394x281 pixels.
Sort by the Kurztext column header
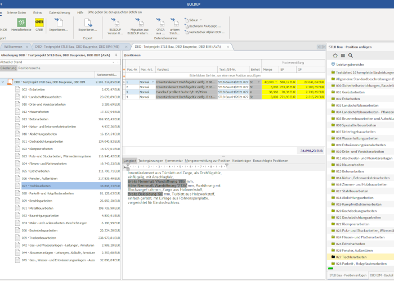tap(187, 70)
